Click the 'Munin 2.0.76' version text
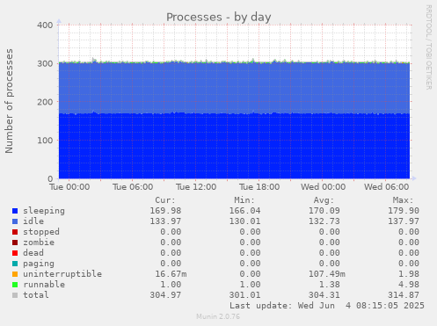This screenshot has height=326, width=437. coord(218,316)
